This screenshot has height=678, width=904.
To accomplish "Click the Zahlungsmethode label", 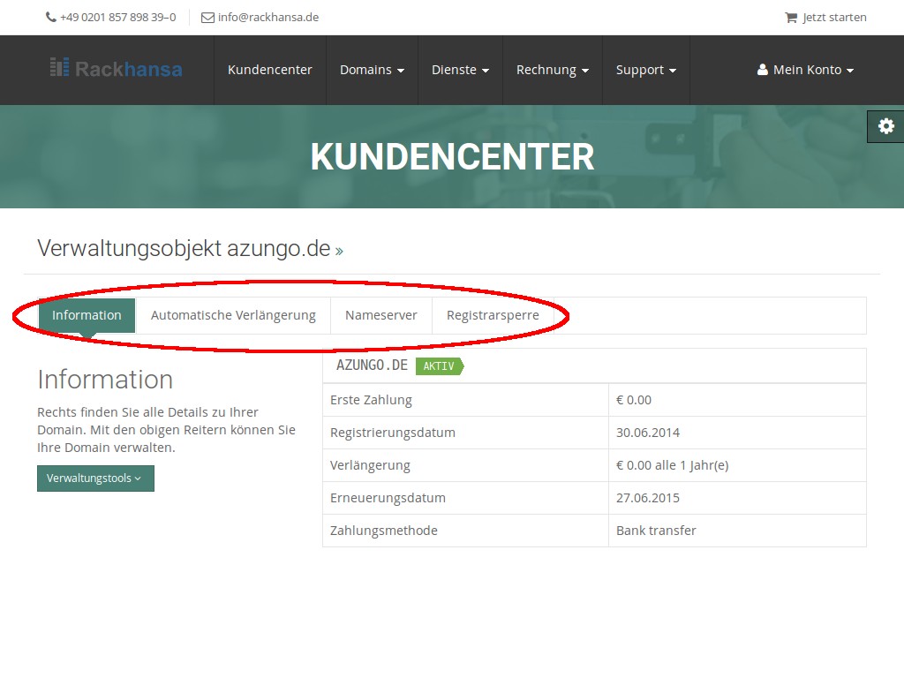I will (384, 531).
